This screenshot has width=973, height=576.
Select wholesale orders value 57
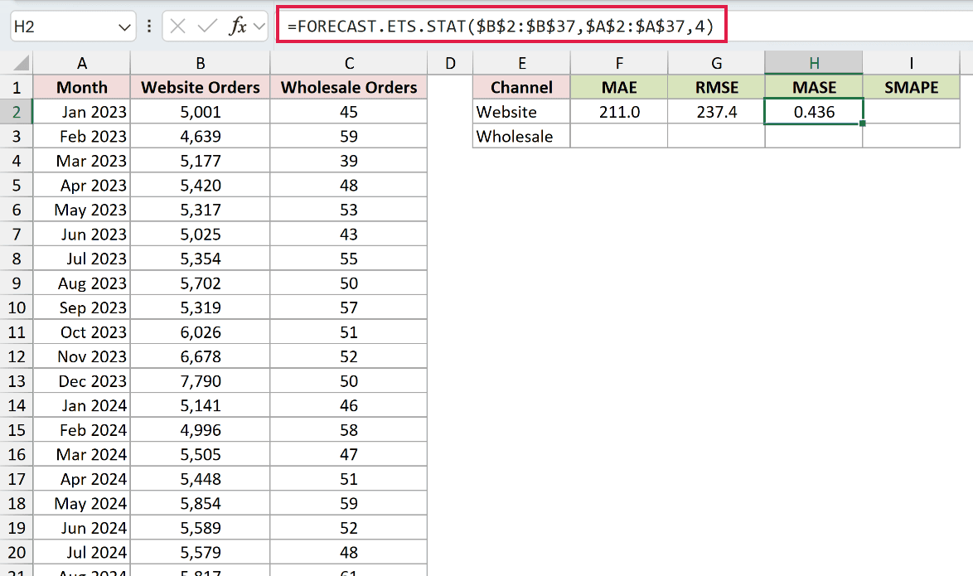click(349, 307)
